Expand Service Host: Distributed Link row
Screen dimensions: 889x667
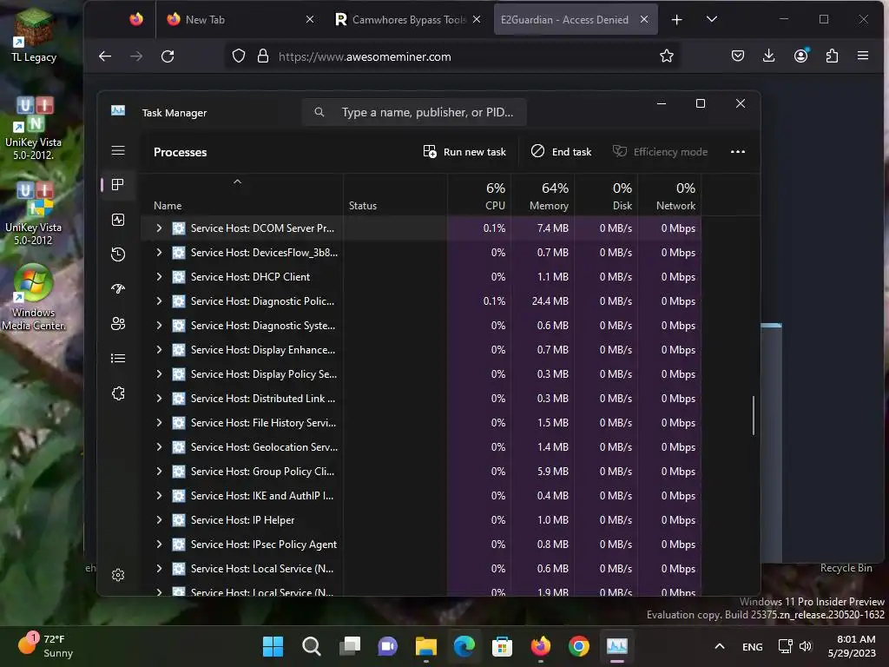(x=160, y=399)
